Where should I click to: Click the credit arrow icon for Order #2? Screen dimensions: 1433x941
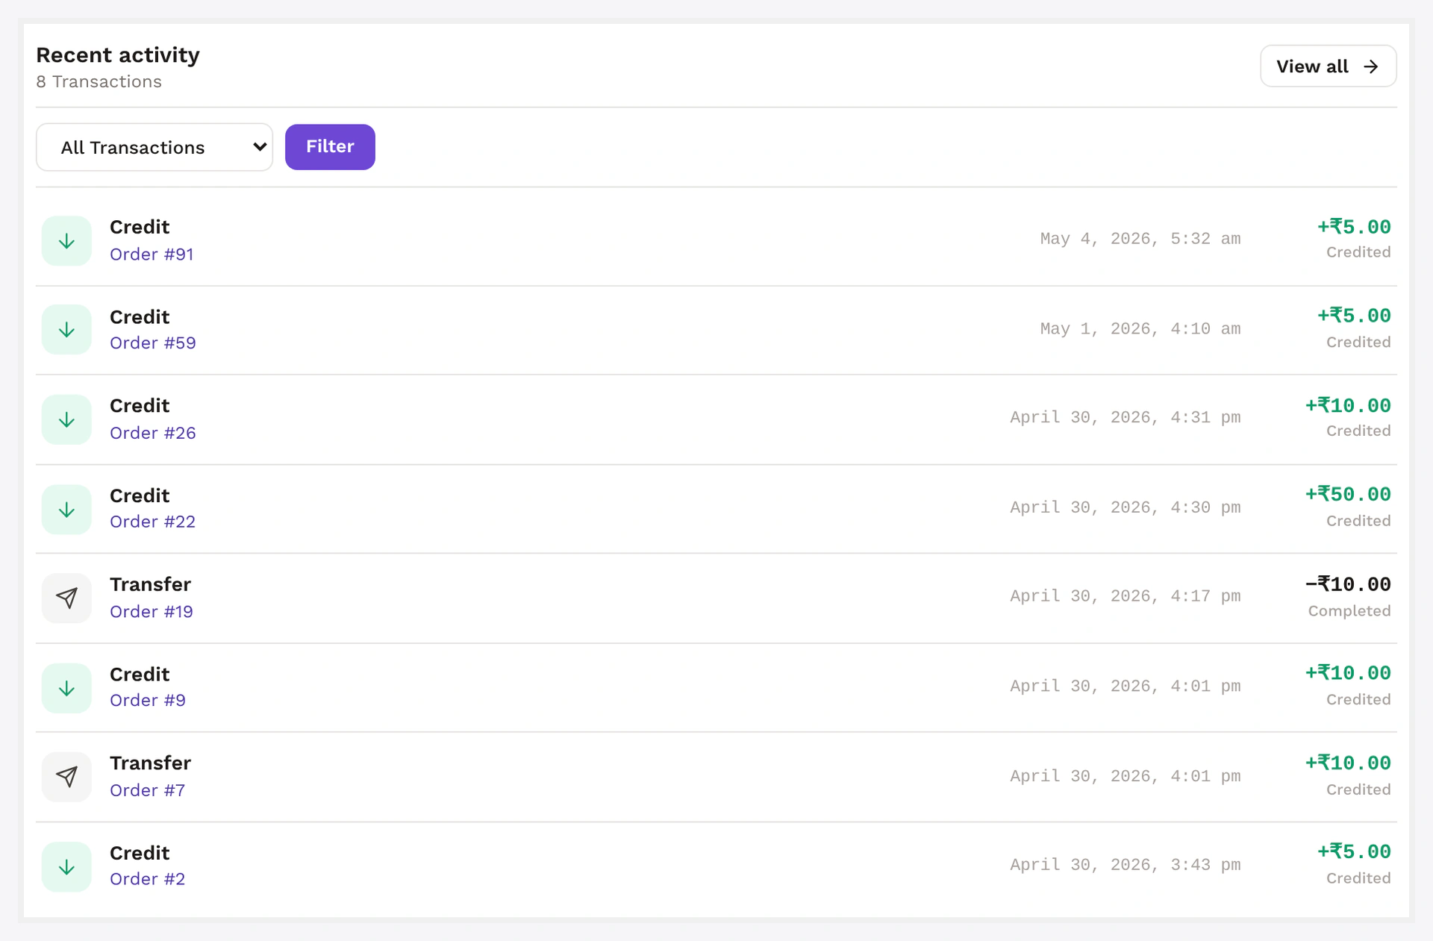pyautogui.click(x=66, y=867)
